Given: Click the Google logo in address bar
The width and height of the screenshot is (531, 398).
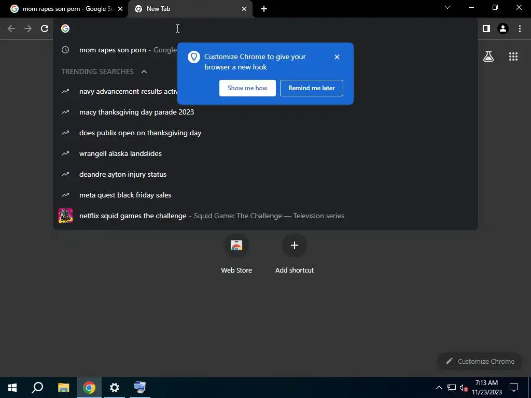Looking at the screenshot, I should (65, 29).
